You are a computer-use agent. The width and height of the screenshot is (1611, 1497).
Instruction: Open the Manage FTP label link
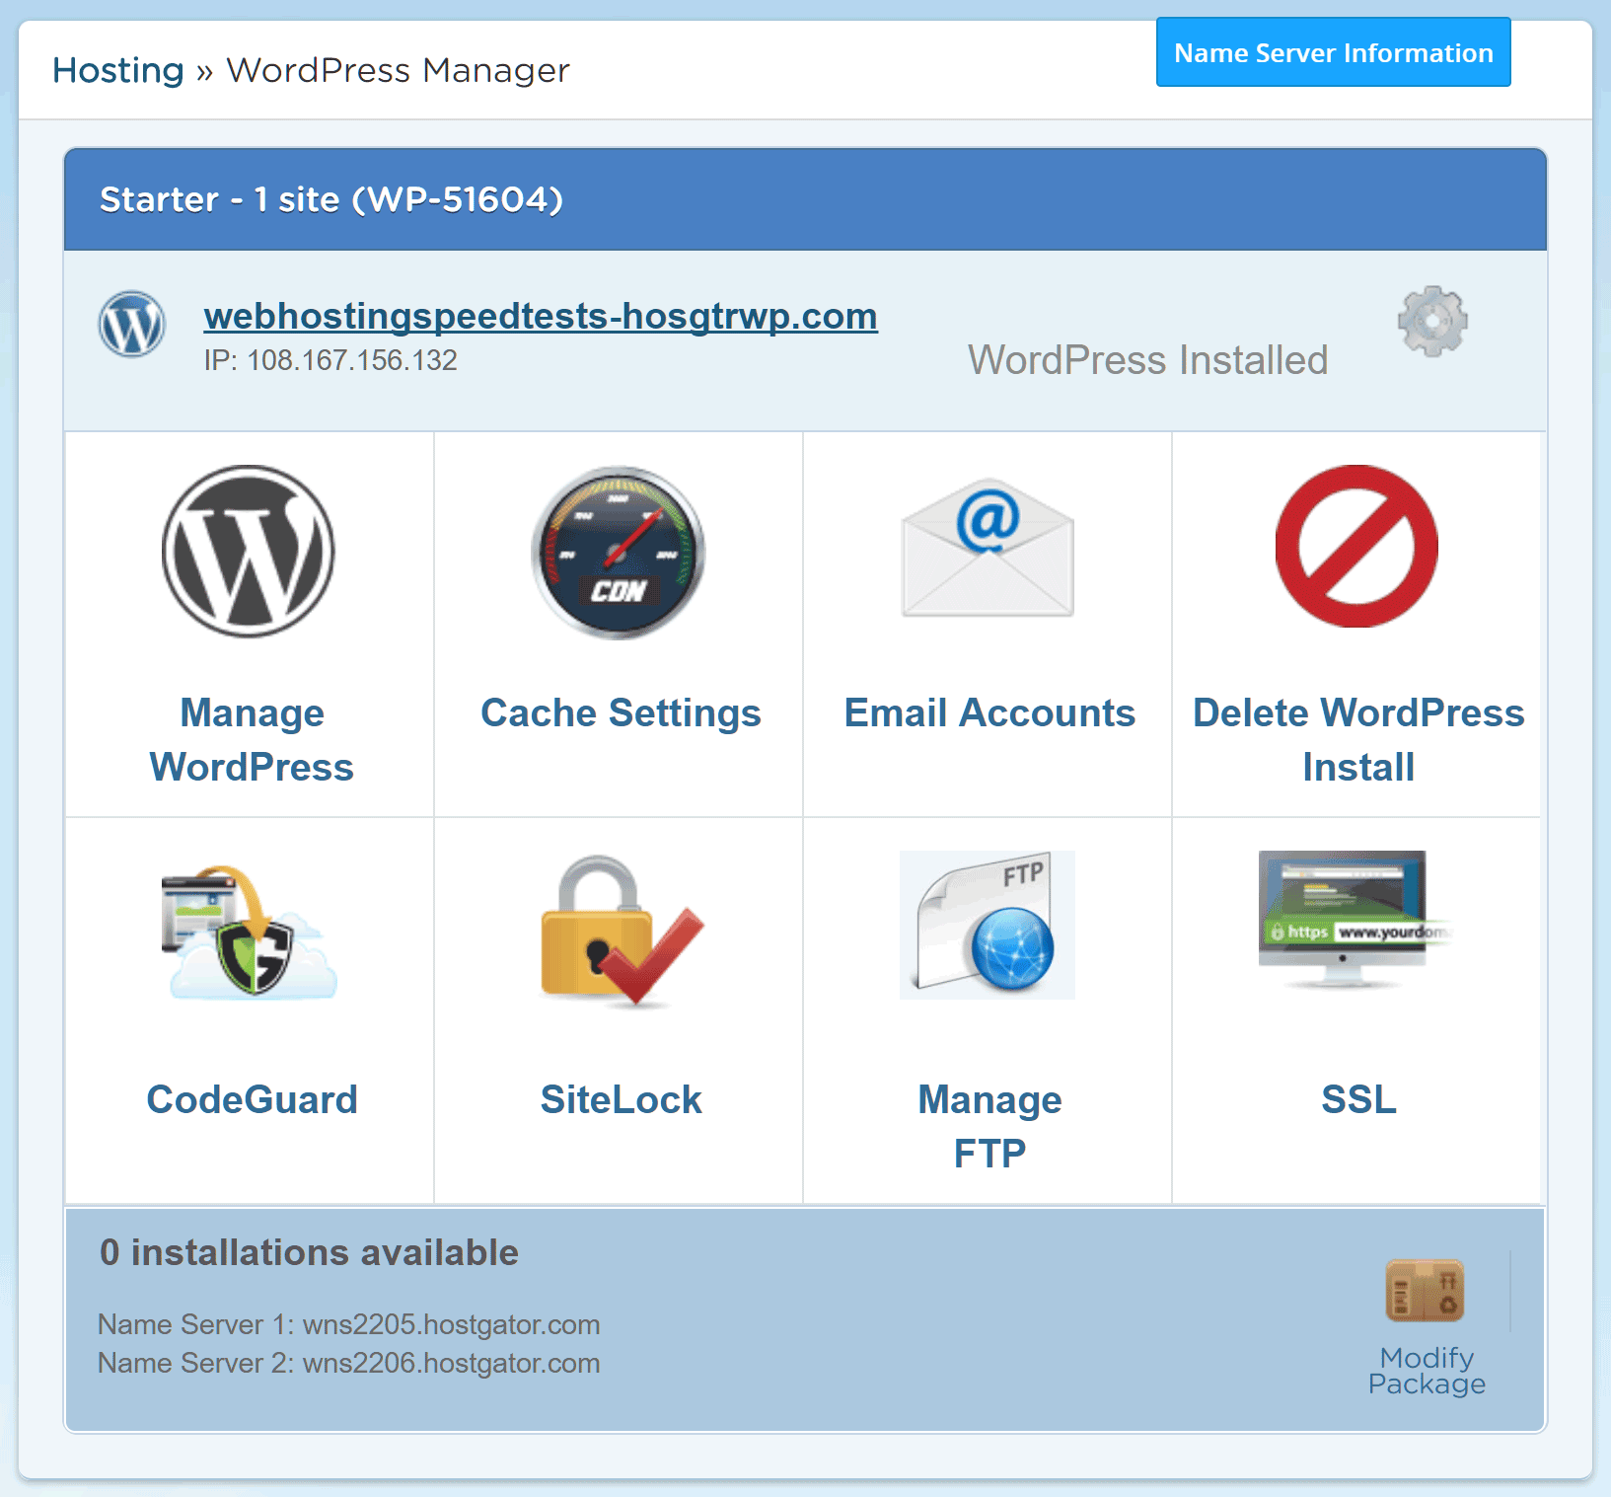pyautogui.click(x=989, y=1126)
